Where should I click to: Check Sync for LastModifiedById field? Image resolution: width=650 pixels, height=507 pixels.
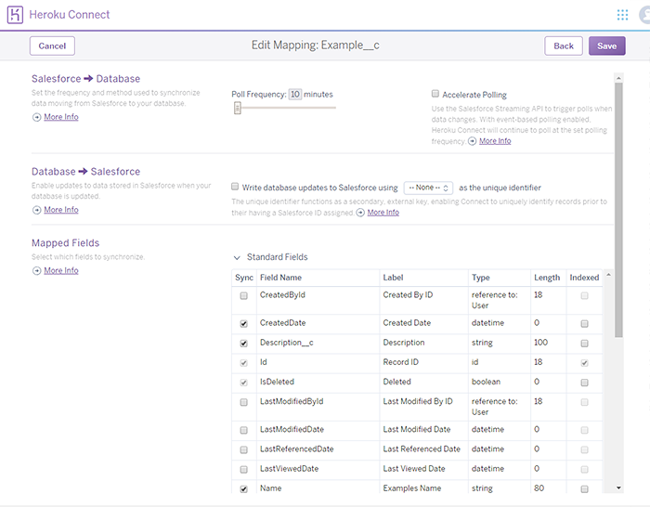tap(243, 402)
